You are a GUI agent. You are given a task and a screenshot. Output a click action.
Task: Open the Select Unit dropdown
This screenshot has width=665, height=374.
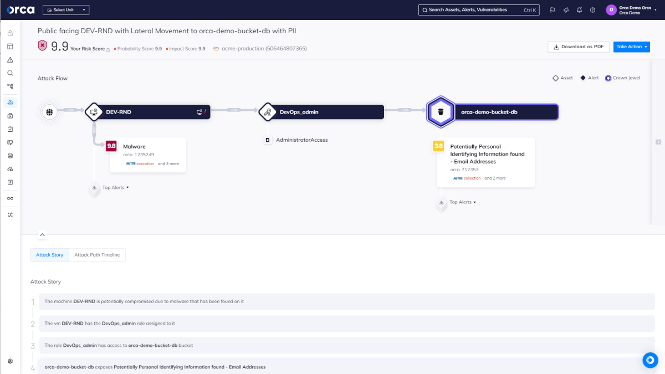click(65, 10)
